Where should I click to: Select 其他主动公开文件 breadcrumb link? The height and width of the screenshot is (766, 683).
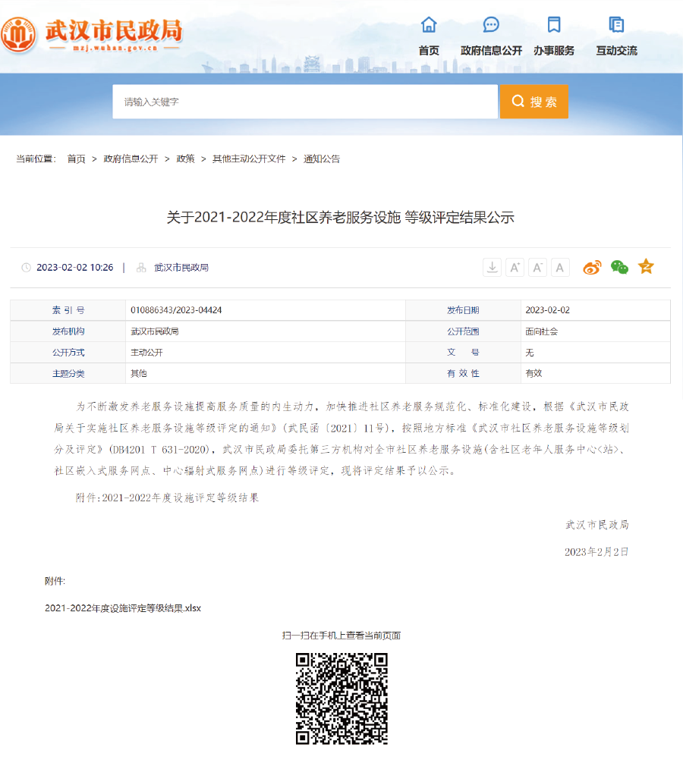pos(247,159)
